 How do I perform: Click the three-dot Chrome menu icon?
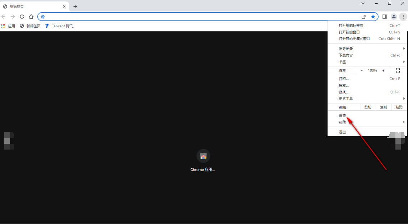pos(403,17)
